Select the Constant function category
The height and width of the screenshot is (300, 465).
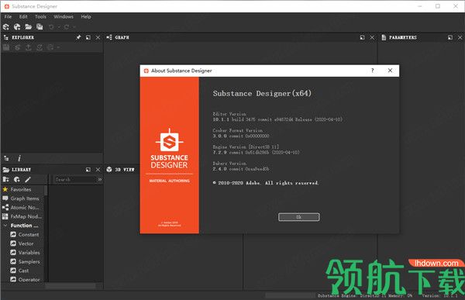[x=29, y=234]
